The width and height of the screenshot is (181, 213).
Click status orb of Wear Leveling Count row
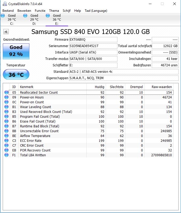click(6, 107)
